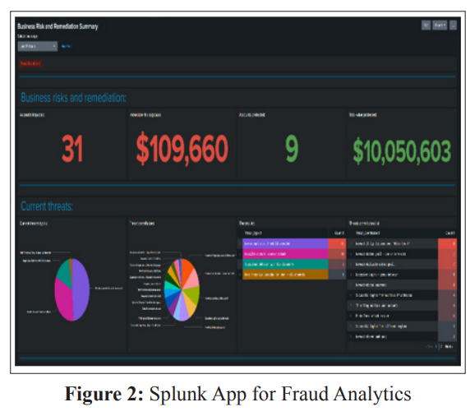This screenshot has width=470, height=416.
Task: Click the red 31 accounts impacted value
Action: (72, 149)
